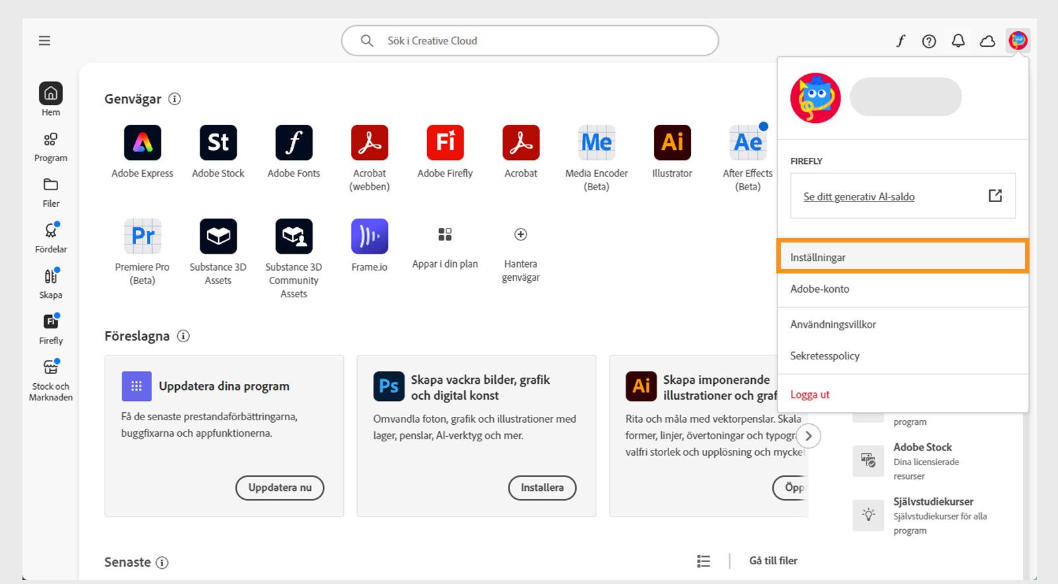The image size is (1058, 584).
Task: Open Firefly in the sidebar
Action: point(51,330)
